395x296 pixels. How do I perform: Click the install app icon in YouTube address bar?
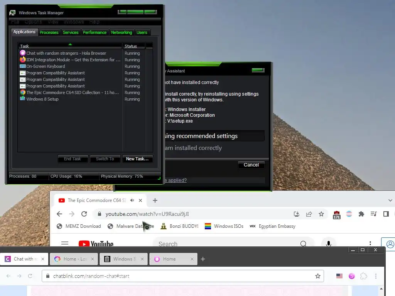[x=297, y=214]
